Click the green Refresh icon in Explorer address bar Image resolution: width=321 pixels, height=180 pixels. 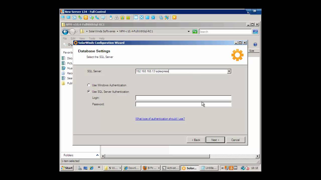tap(195, 31)
